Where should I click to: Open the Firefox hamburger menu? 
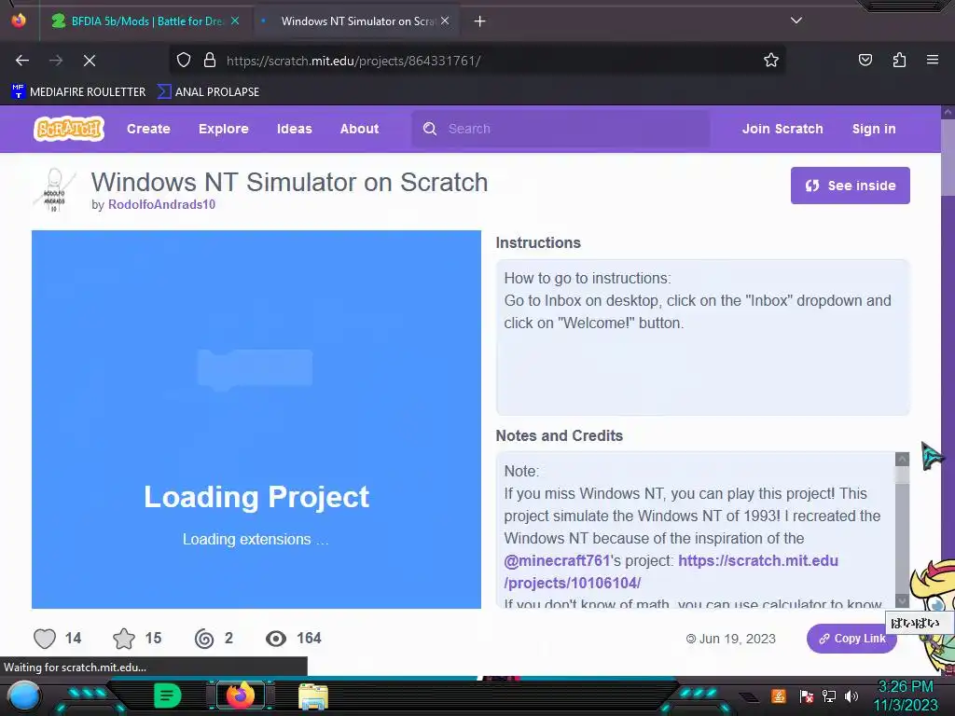[x=933, y=60]
